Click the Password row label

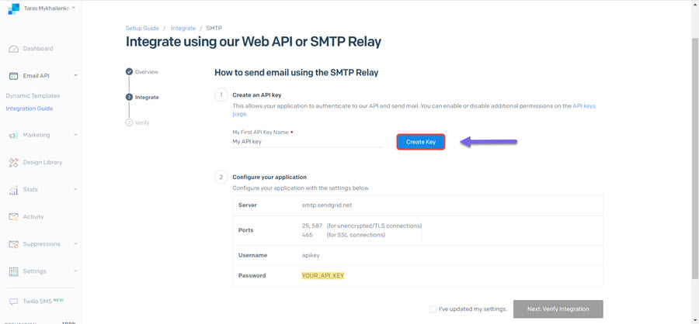[252, 275]
